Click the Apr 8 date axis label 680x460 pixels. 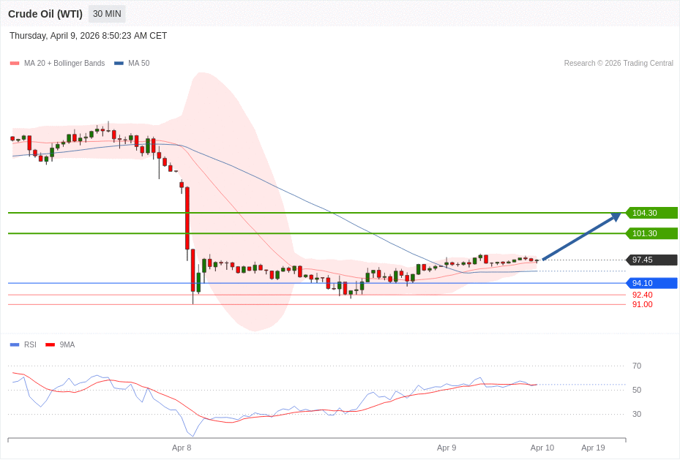[x=182, y=448]
